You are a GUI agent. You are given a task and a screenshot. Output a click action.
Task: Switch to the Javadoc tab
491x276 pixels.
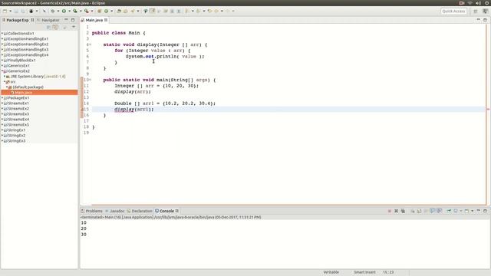[x=115, y=211]
